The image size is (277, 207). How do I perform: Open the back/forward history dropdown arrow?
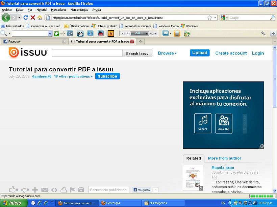click(x=19, y=18)
